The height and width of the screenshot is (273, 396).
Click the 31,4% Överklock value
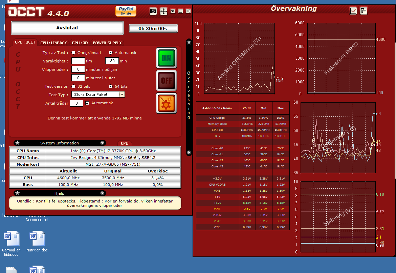tap(158, 178)
